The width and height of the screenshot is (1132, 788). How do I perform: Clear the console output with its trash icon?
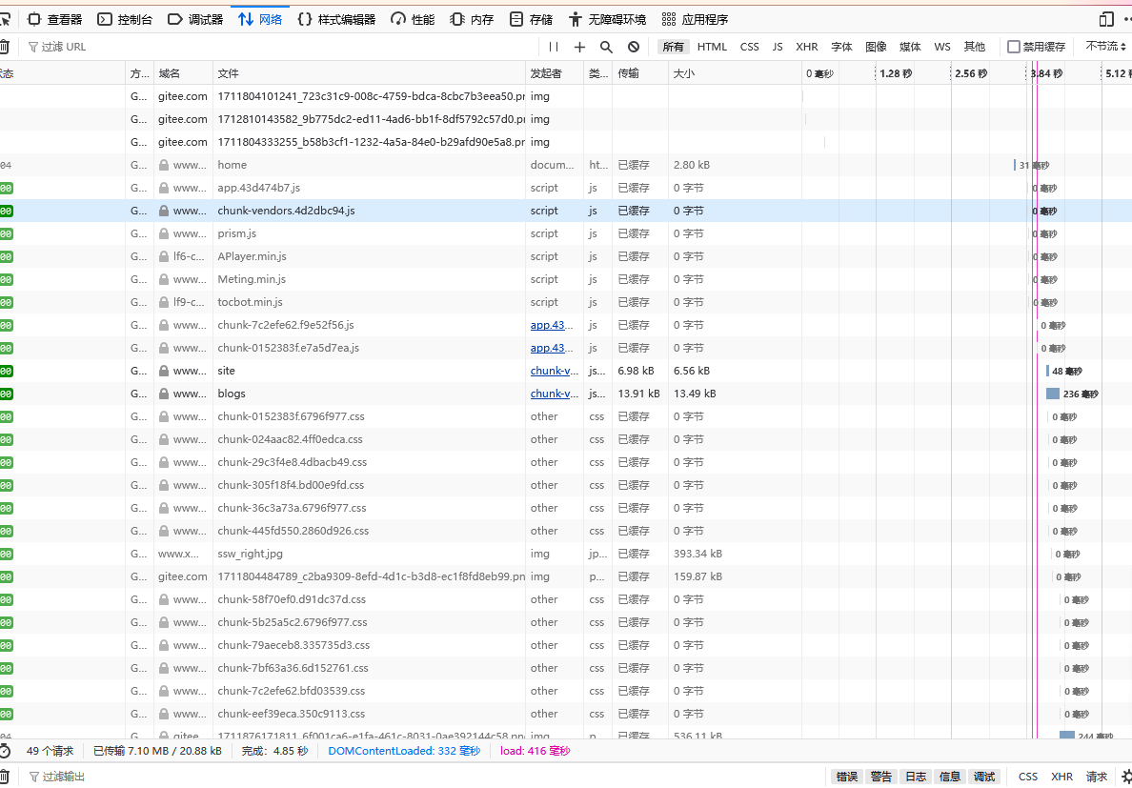[5, 777]
